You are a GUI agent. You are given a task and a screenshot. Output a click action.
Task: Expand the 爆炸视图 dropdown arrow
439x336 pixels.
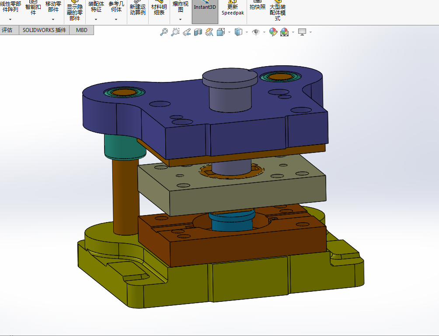(180, 19)
